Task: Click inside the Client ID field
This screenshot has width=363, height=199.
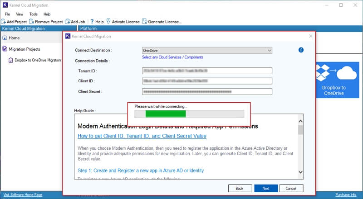Action: point(207,81)
